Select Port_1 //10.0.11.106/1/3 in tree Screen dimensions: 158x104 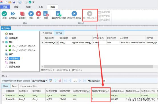tap(24, 46)
